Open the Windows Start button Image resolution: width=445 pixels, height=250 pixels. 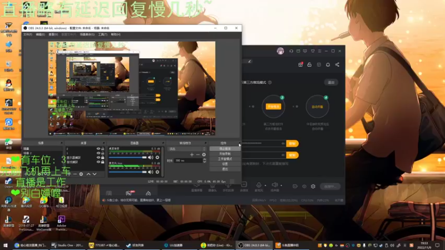tap(6, 245)
